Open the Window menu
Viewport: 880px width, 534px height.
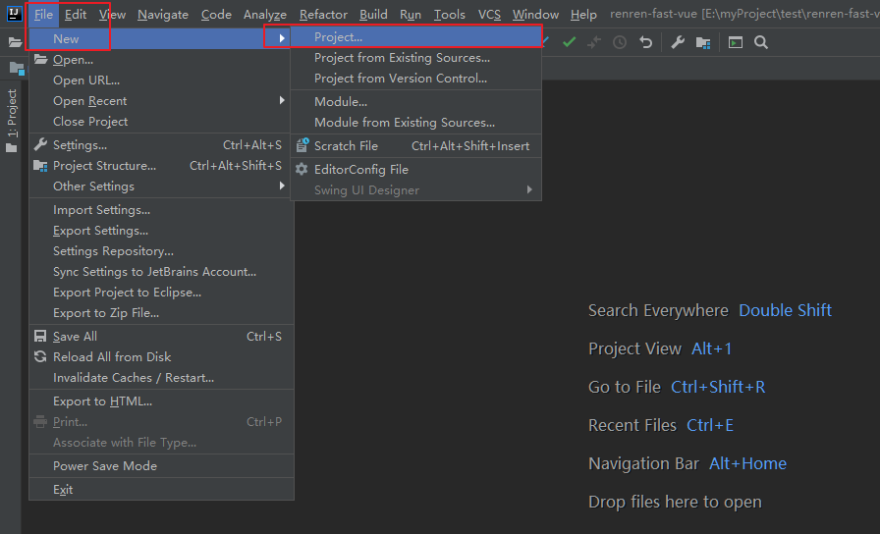(x=535, y=15)
